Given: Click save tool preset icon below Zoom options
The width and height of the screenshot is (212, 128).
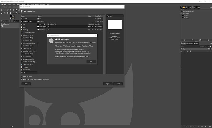Looking at the screenshot, I should 185,40.
